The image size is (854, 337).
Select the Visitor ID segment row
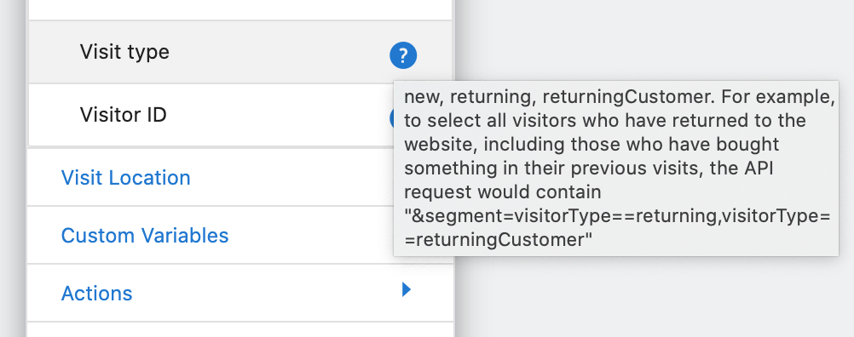tap(211, 115)
